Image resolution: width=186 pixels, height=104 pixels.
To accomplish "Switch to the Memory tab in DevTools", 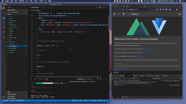I will pos(158,76).
